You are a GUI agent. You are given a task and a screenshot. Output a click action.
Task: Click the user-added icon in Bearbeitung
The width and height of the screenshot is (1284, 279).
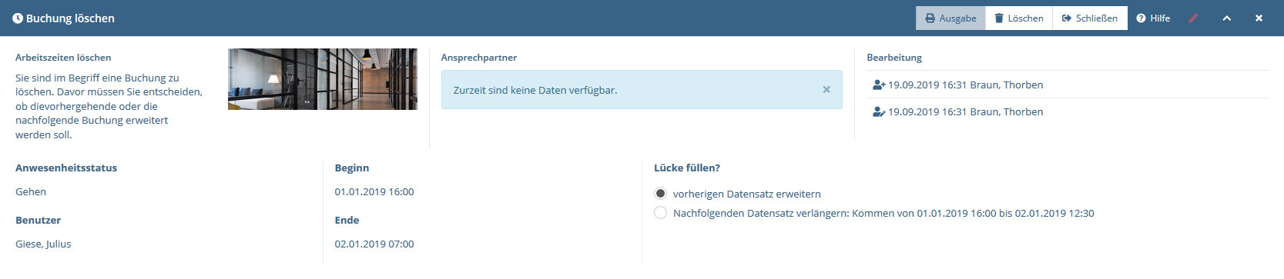click(879, 85)
